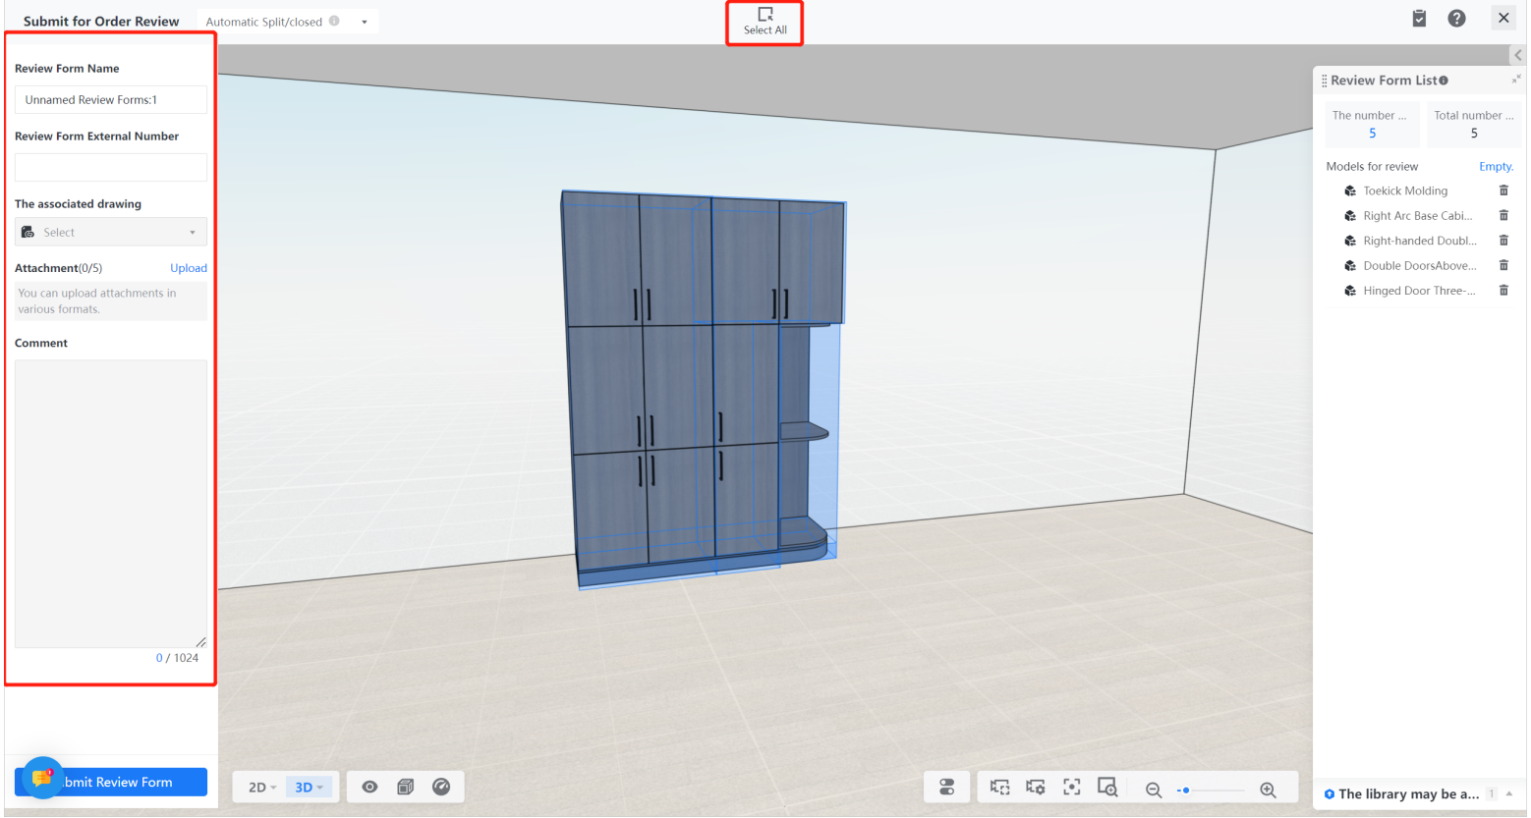Click the Review Form Name input field
1531x818 pixels.
111,99
